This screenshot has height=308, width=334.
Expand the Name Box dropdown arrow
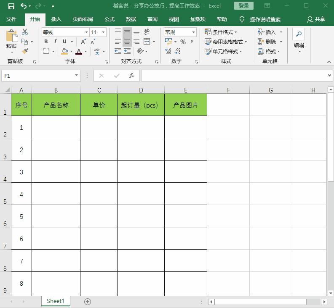pos(76,75)
